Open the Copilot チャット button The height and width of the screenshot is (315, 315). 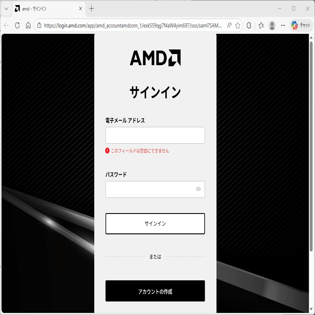click(301, 25)
